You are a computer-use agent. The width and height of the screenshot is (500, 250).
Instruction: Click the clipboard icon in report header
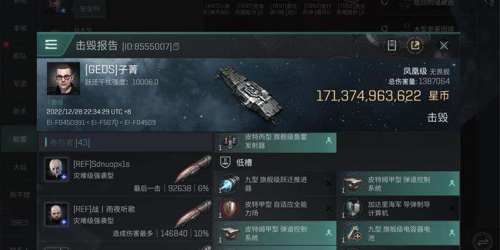[x=392, y=46]
